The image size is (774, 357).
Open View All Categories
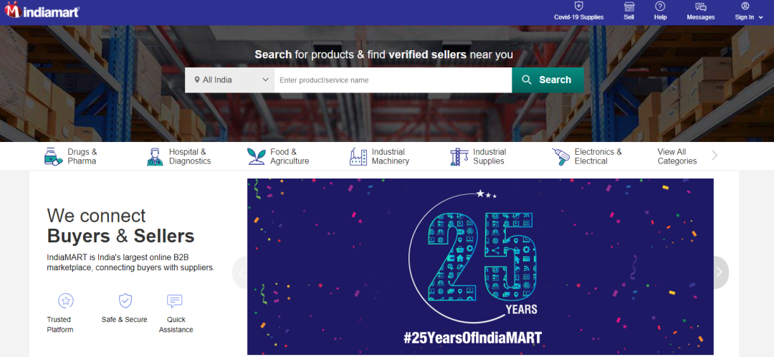[677, 156]
